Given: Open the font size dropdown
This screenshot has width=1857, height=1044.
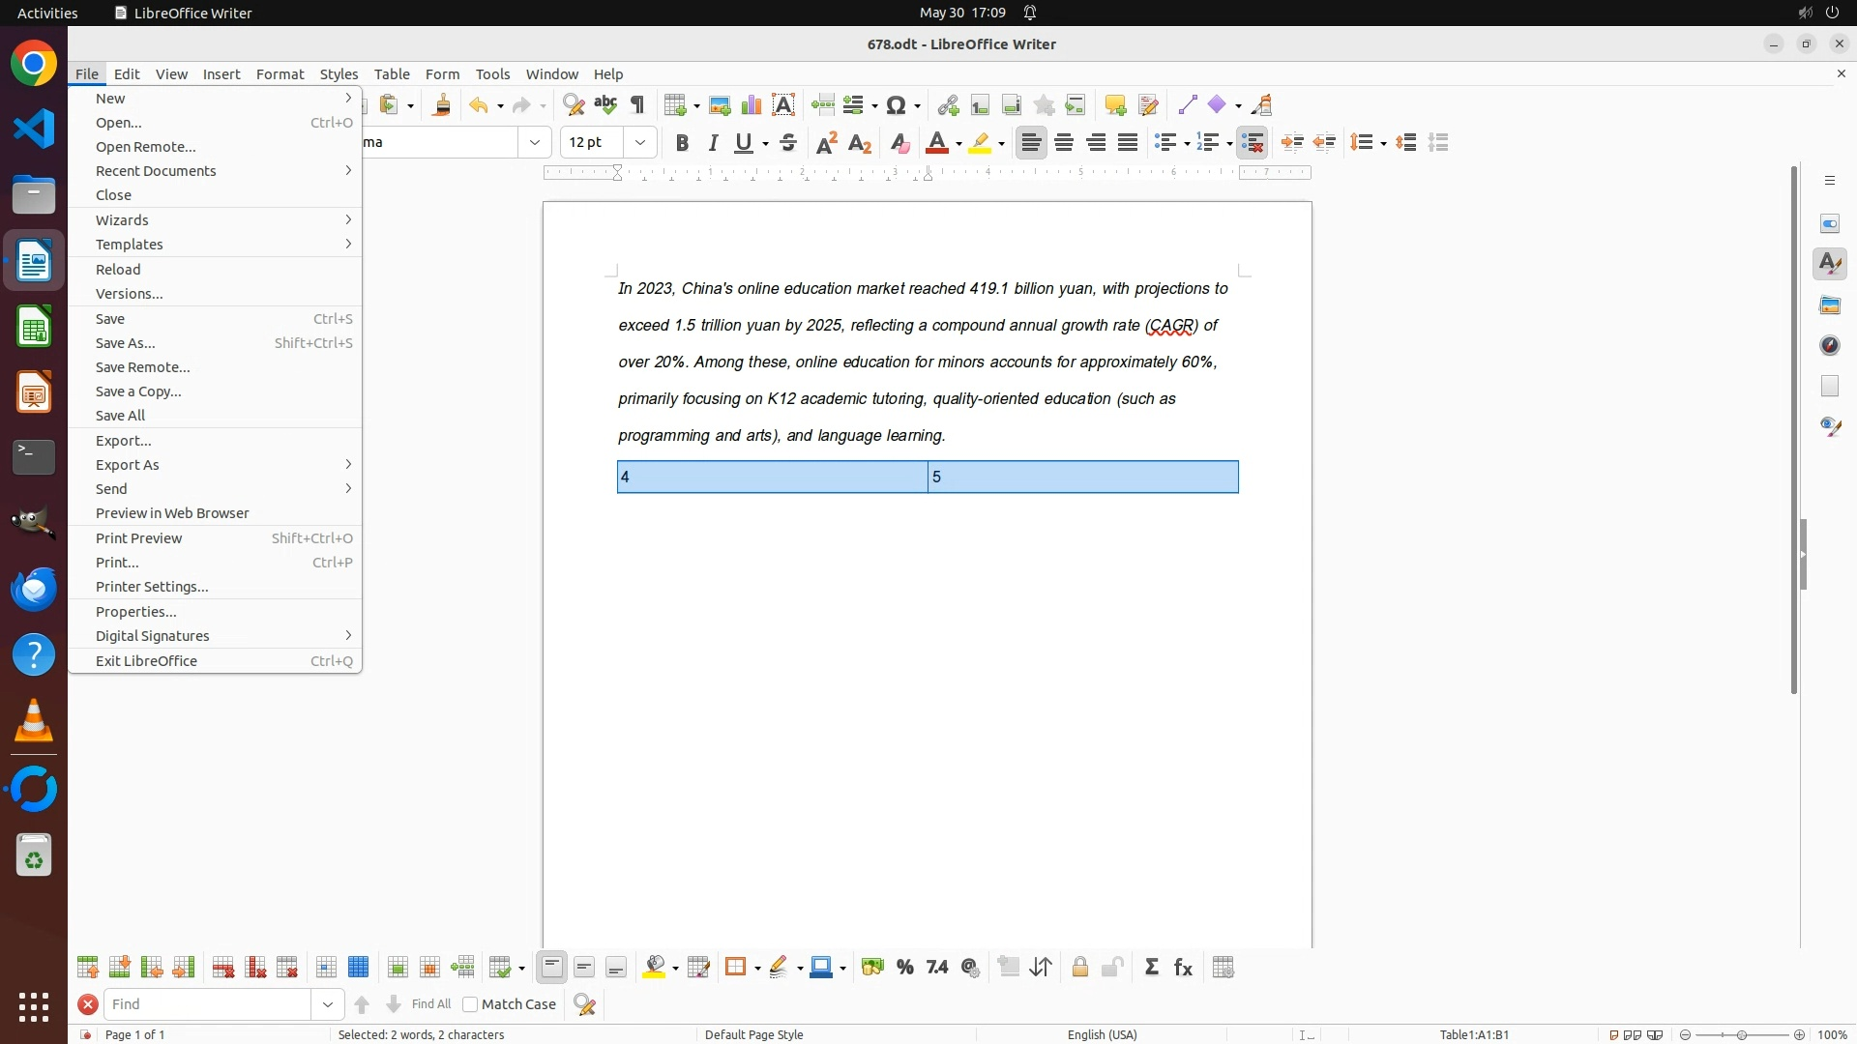Looking at the screenshot, I should click(x=640, y=143).
